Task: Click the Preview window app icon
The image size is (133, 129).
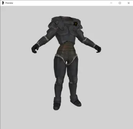Action: [3, 3]
